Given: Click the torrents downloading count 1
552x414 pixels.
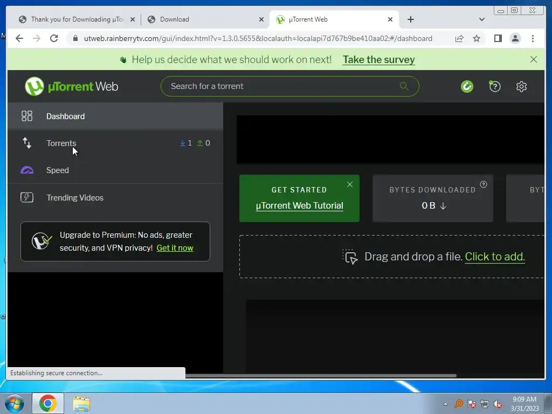Looking at the screenshot, I should (186, 143).
